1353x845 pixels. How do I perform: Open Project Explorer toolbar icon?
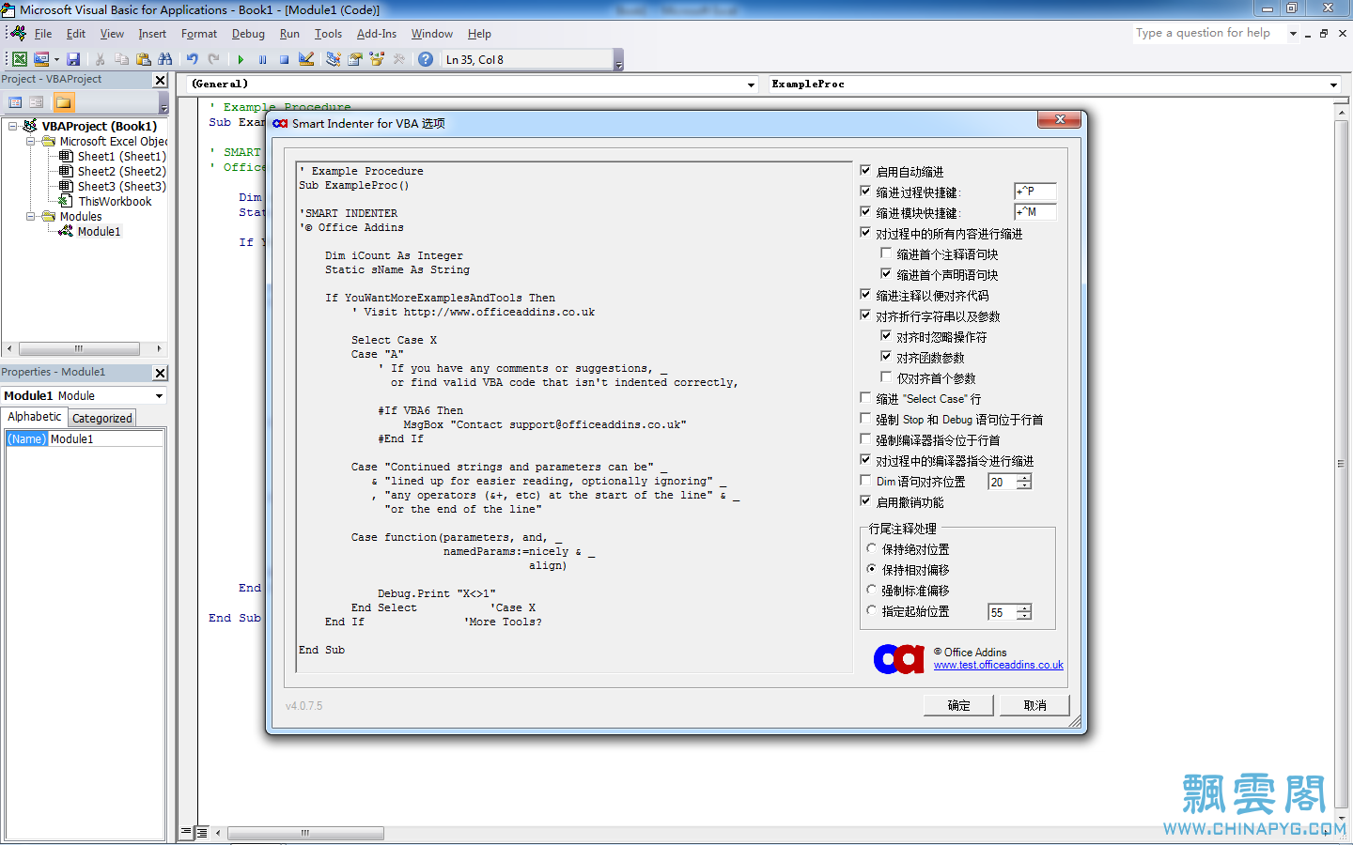click(x=333, y=59)
